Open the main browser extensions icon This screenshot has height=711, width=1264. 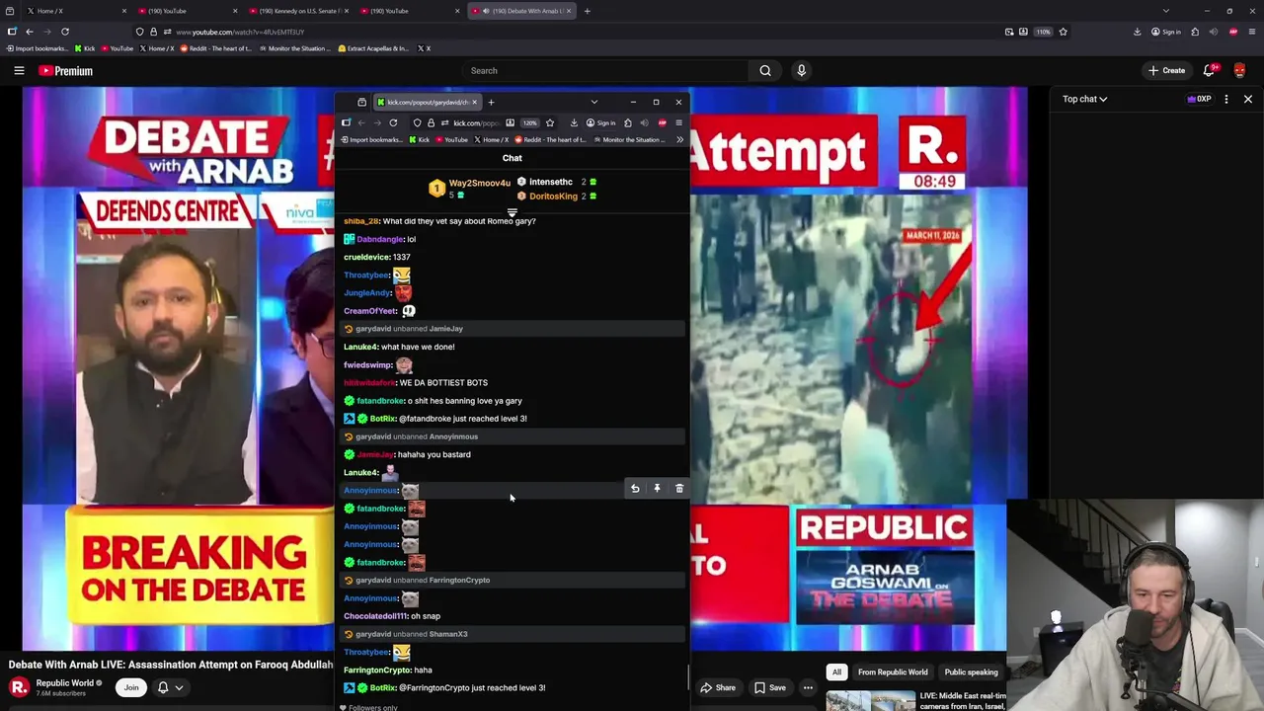pyautogui.click(x=1195, y=32)
